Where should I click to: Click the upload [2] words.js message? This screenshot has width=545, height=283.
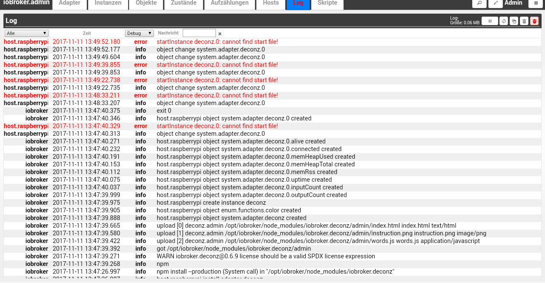click(x=318, y=241)
